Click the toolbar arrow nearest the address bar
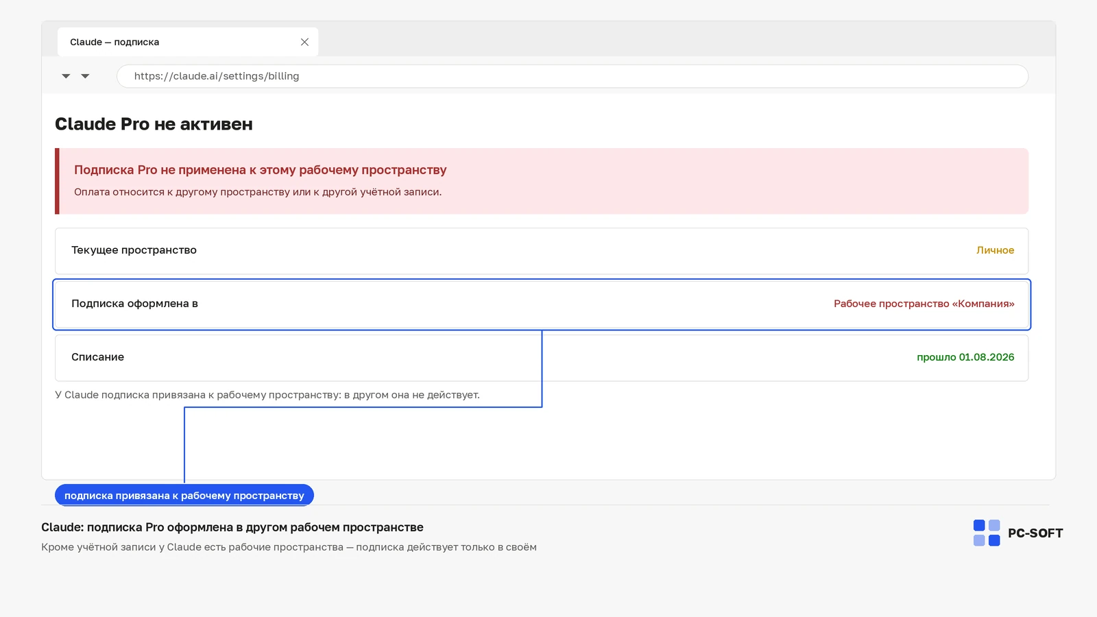1097x617 pixels. (x=85, y=76)
